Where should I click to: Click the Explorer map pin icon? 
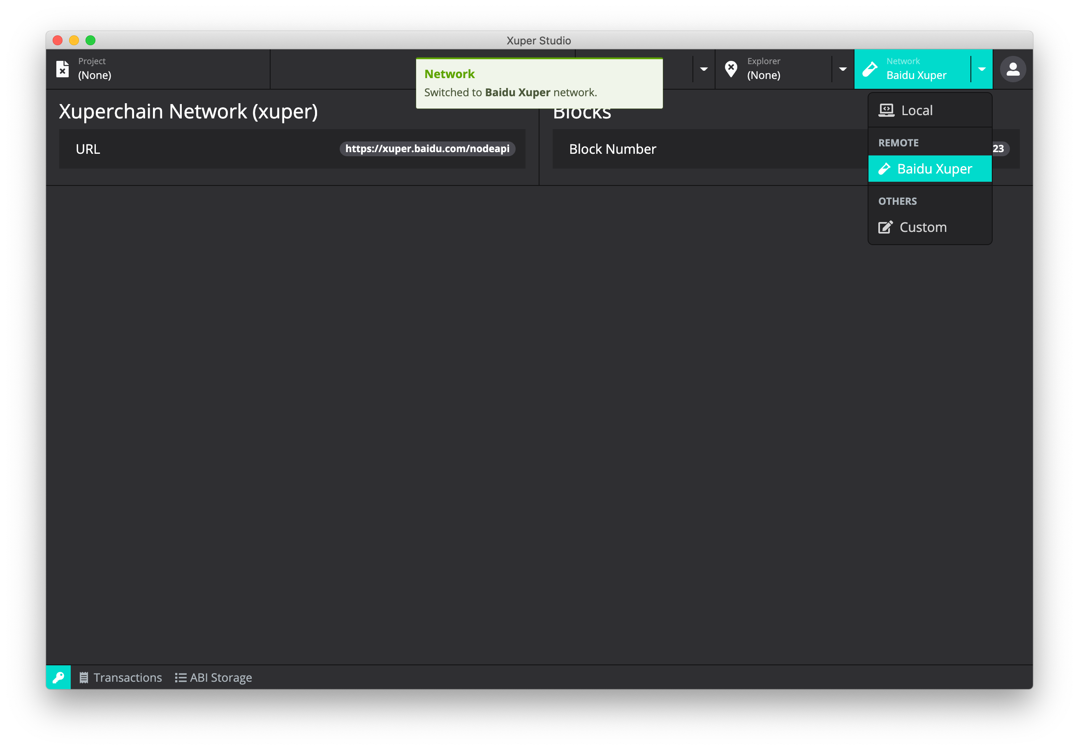[x=731, y=69]
